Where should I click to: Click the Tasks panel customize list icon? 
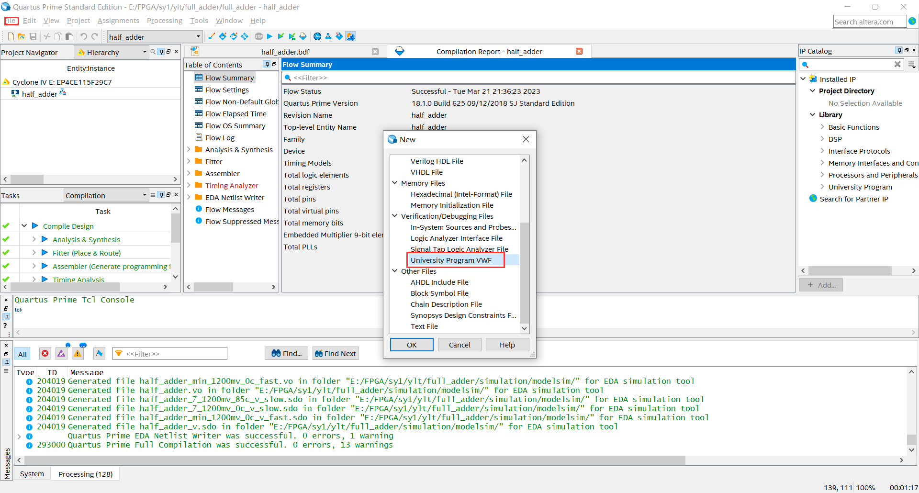pos(153,195)
